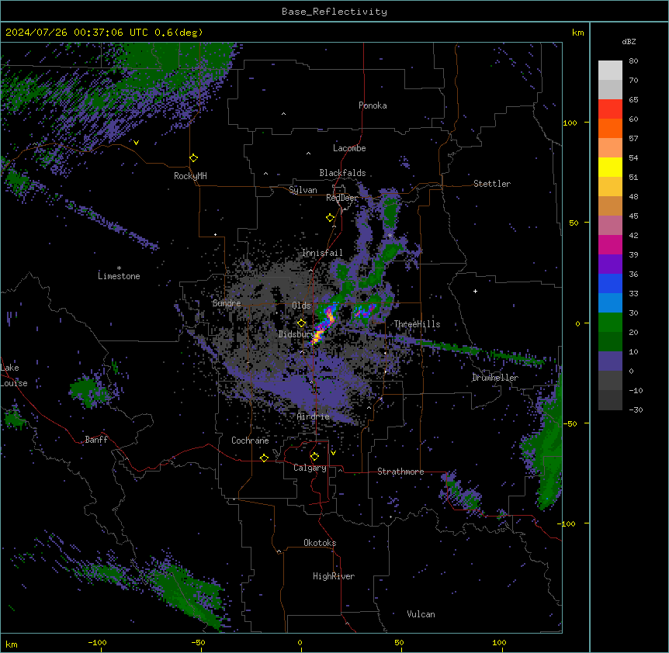Select the Olds label
This screenshot has height=653, width=669.
301,306
